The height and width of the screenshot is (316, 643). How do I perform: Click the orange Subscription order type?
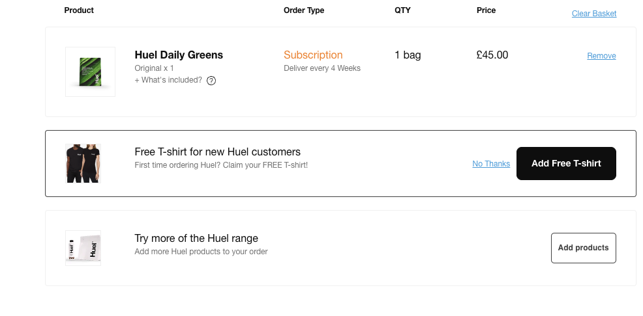pos(313,55)
